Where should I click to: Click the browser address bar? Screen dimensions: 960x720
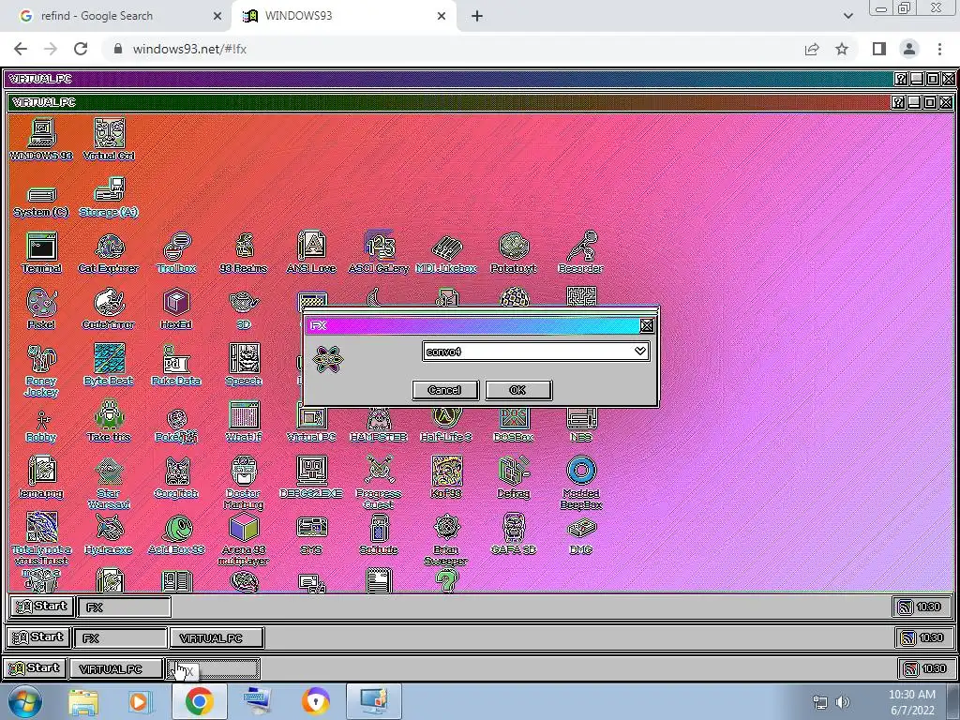coord(453,49)
